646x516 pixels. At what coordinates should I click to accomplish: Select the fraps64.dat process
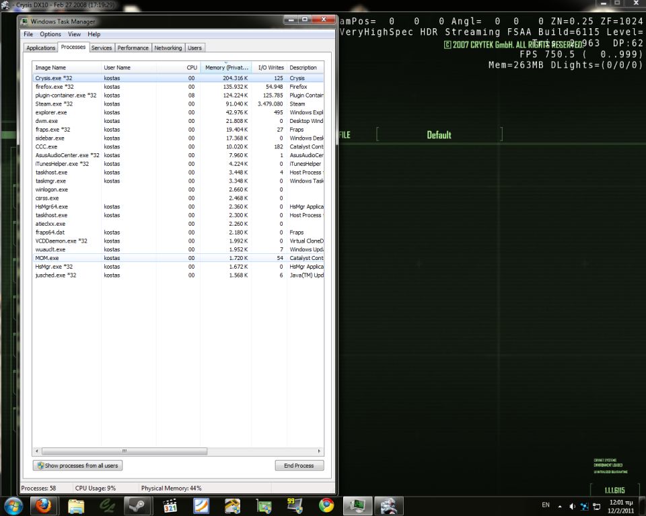click(x=178, y=232)
